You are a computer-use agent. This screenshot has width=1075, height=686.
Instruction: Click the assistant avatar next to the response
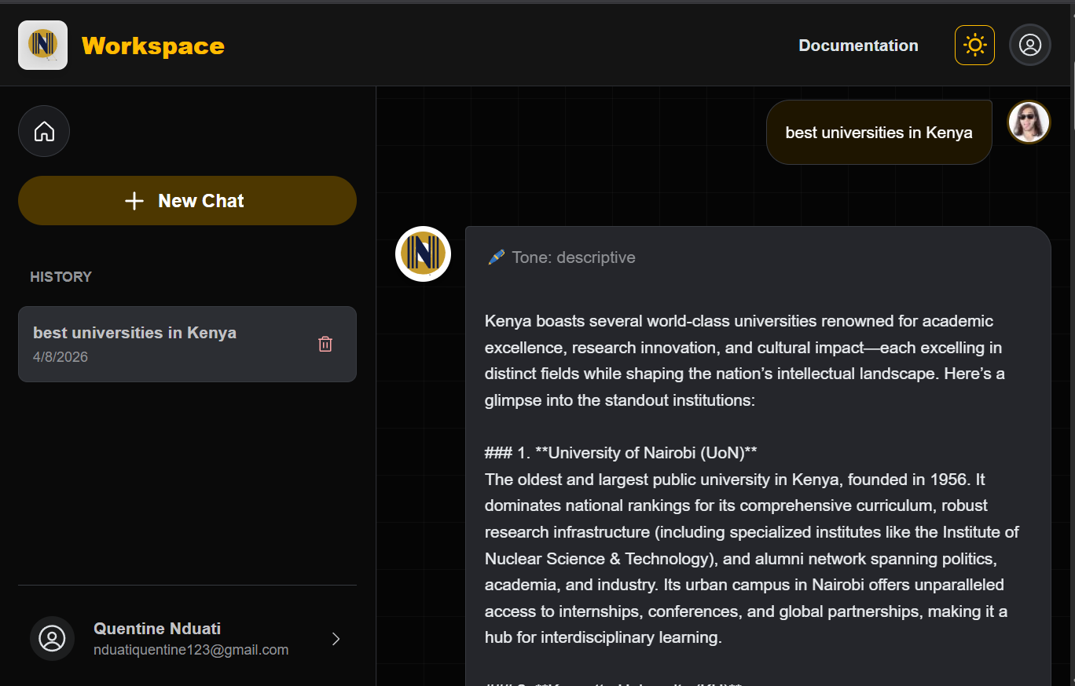click(x=423, y=254)
